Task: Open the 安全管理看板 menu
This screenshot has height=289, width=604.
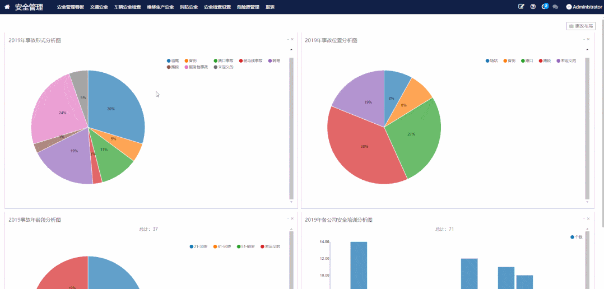Action: coord(71,7)
